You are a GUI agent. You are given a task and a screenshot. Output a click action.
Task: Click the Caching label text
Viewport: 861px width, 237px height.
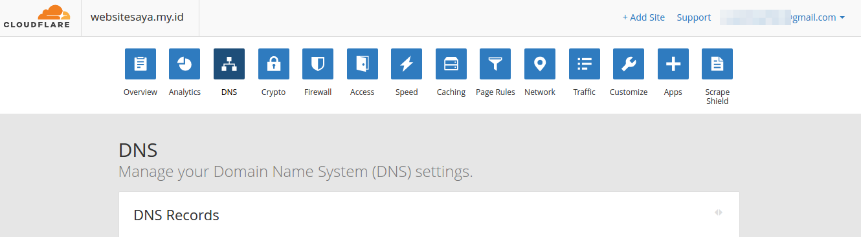click(x=451, y=92)
